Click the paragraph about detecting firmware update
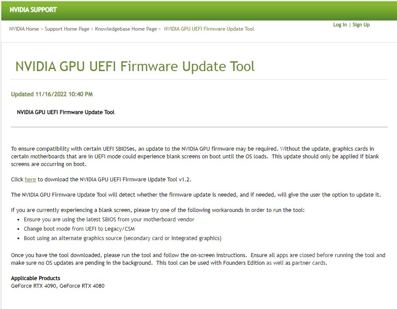397x309 pixels. coord(196,195)
